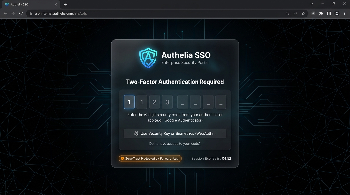
Task: Reload the page with the refresh icon
Action: coord(21,13)
